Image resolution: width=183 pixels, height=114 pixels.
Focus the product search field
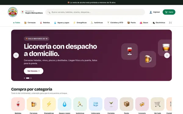95,12
